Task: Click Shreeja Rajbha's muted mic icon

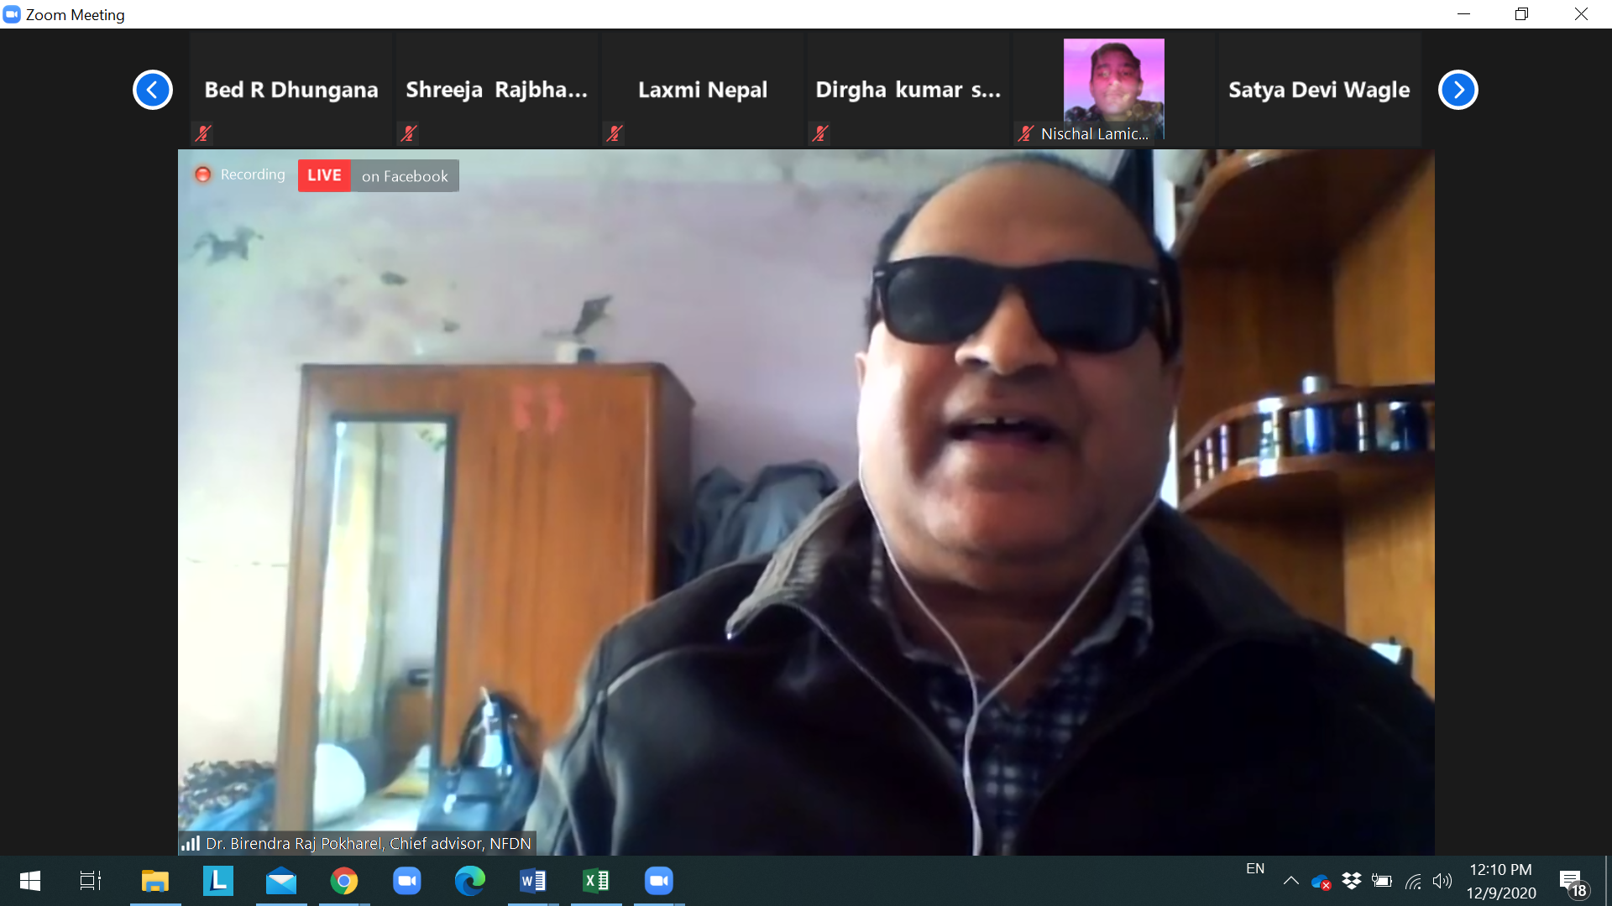Action: tap(409, 133)
